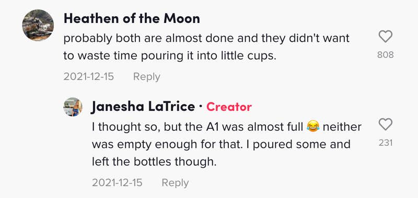This screenshot has width=418, height=198.
Task: Visit the Janesha LaTrice username link
Action: [x=143, y=107]
